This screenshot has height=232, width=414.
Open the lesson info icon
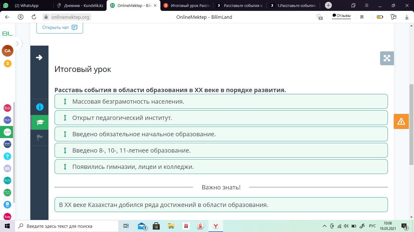(40, 107)
